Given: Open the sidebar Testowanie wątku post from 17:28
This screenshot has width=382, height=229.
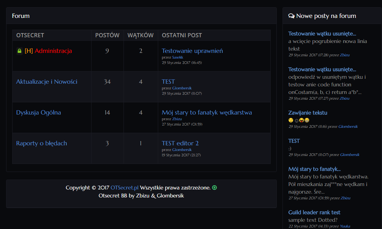Looking at the screenshot, I should tap(322, 34).
